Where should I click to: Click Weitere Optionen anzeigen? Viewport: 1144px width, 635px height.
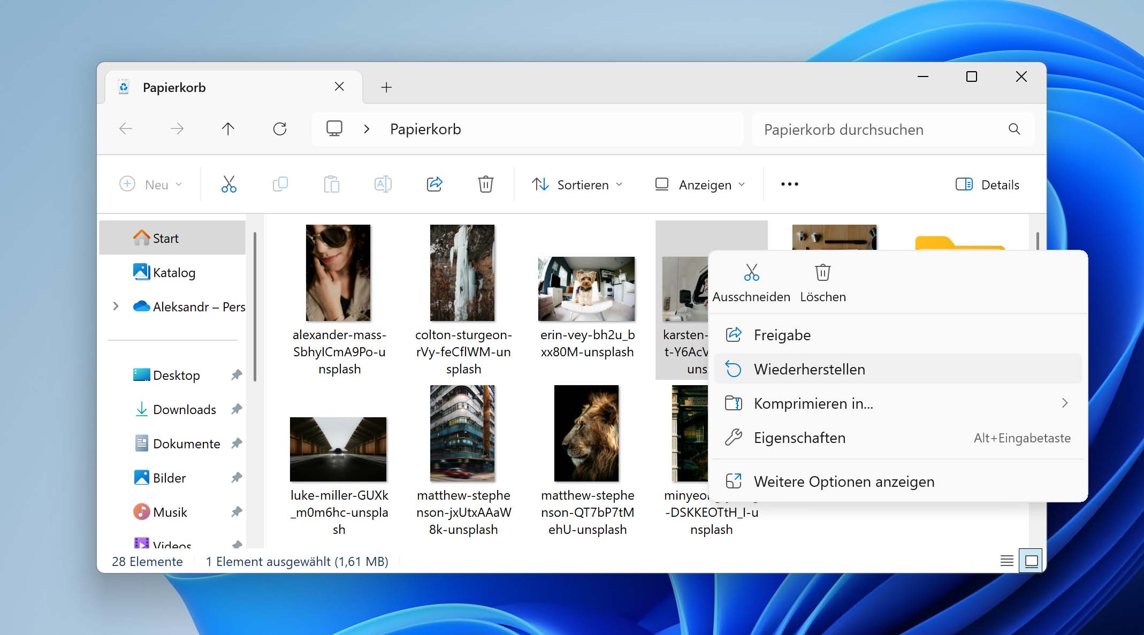click(x=898, y=481)
